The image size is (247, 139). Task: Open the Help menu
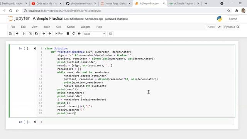[99, 27]
